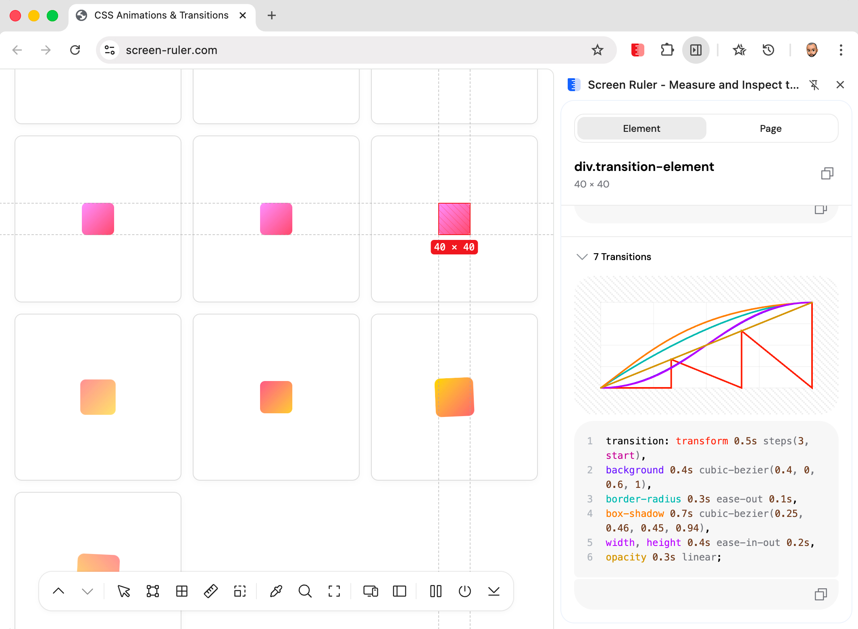Pause animations with the pause icon
858x629 pixels.
tap(436, 591)
